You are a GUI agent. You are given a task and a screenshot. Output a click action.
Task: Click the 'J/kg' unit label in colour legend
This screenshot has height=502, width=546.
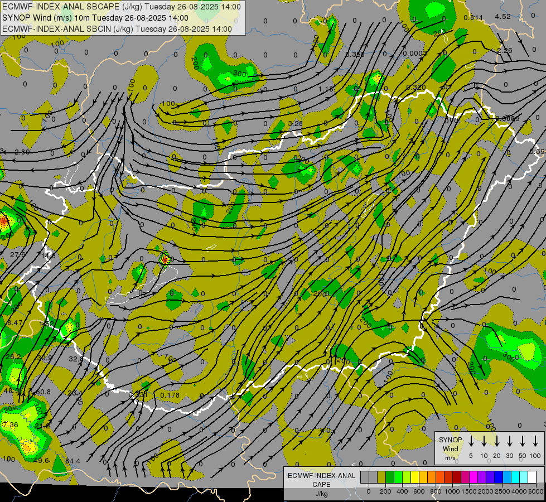[x=321, y=494]
